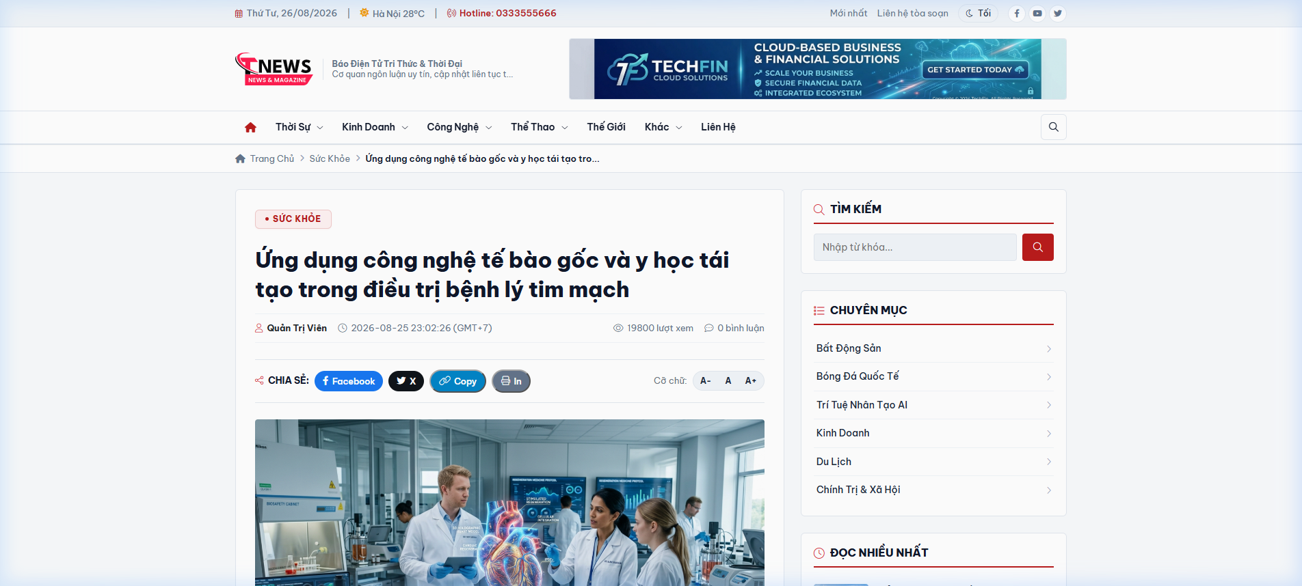Share the article on Facebook
The image size is (1302, 586).
349,381
